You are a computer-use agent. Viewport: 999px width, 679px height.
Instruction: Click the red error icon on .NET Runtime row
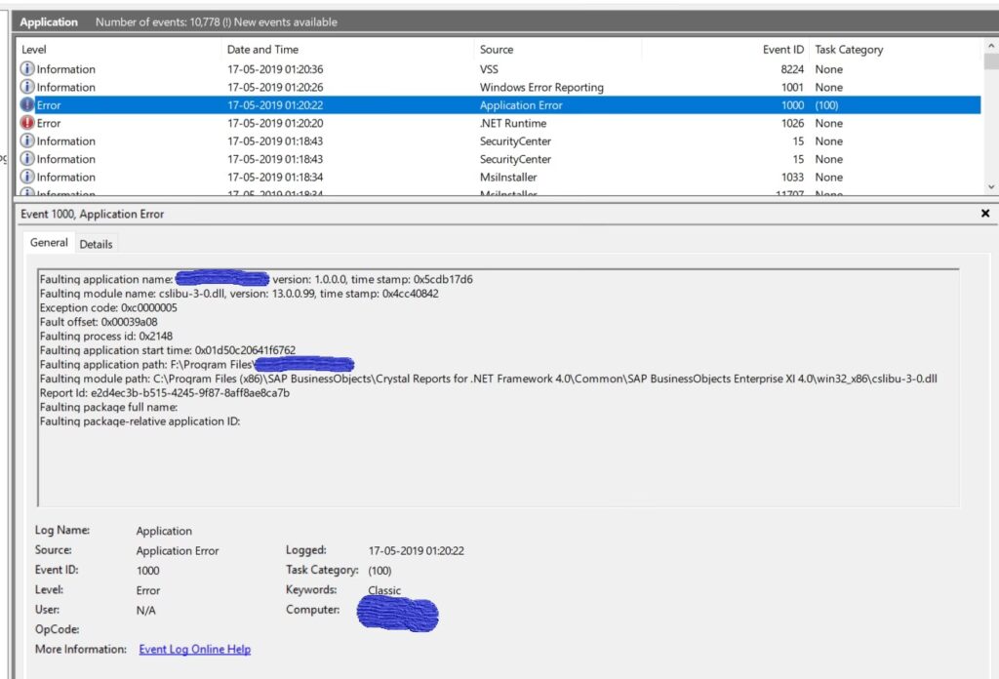(27, 124)
